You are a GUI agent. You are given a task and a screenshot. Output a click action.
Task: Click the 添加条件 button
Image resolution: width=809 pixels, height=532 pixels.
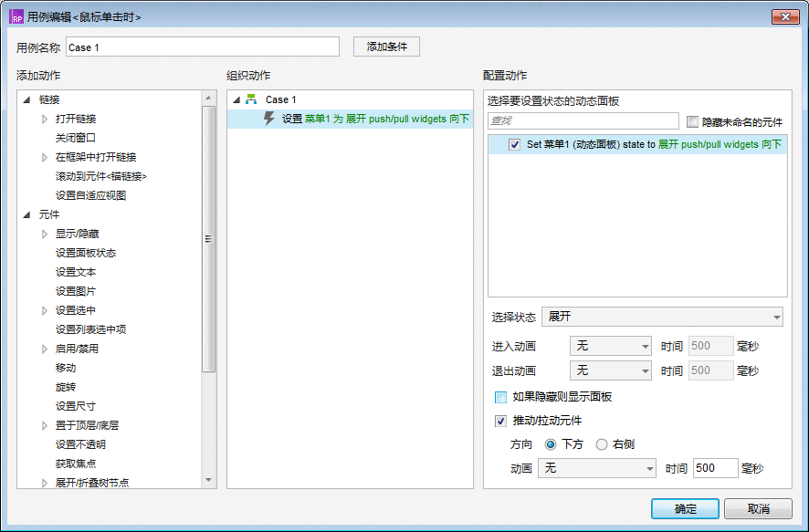tap(386, 47)
